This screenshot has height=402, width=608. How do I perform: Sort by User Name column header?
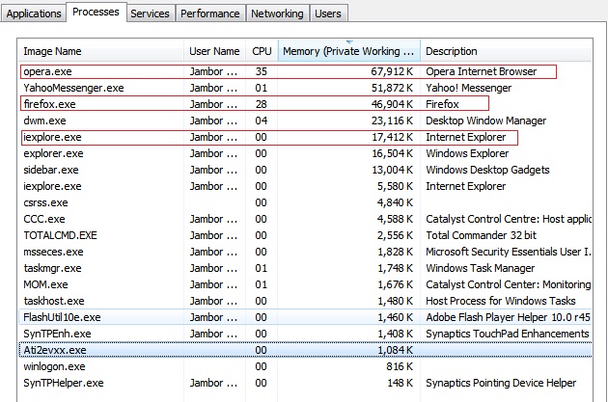(x=214, y=51)
